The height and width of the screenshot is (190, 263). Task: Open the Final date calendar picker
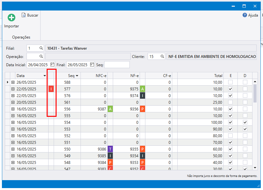tap(92, 65)
